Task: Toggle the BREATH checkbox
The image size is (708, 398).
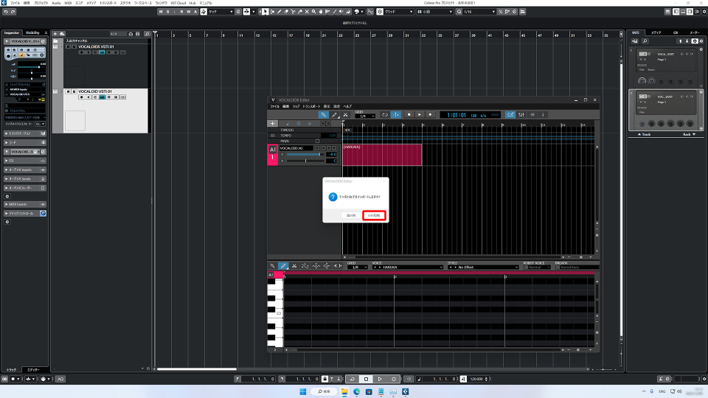Action: point(558,267)
